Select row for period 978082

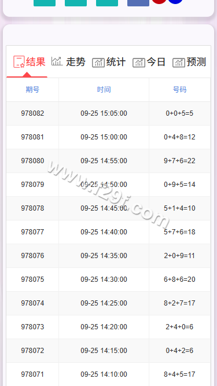coord(109,113)
